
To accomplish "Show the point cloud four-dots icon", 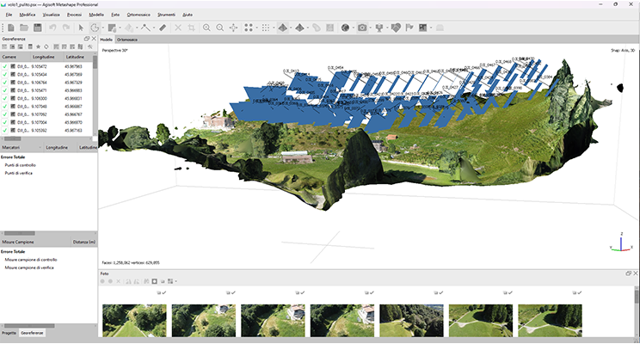I will tap(249, 28).
